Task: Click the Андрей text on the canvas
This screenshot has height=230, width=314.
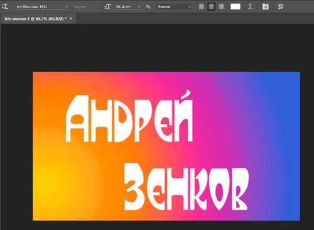Action: pyautogui.click(x=129, y=116)
